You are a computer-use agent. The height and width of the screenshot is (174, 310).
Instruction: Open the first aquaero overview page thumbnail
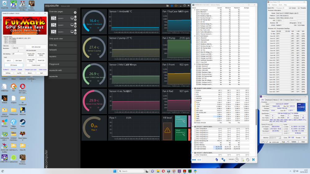tap(54, 18)
